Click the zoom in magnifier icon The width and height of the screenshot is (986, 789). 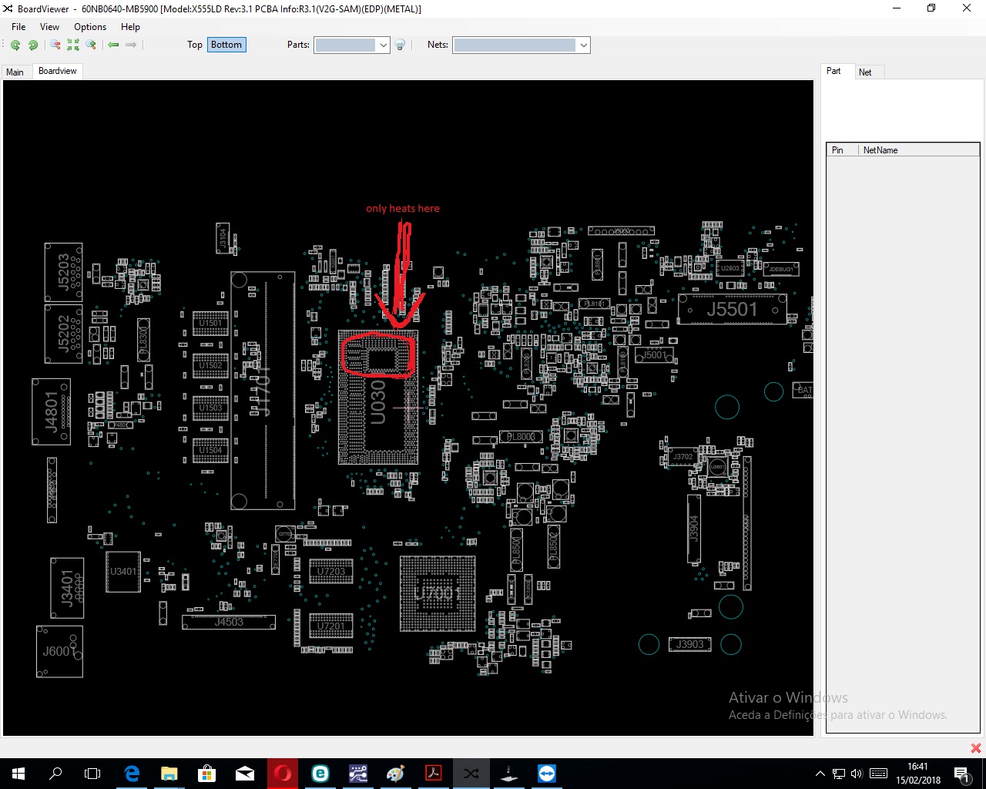(x=91, y=45)
